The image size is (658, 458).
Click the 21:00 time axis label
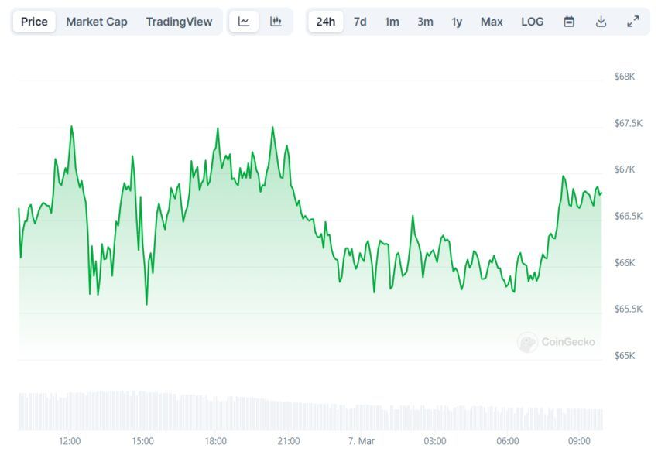click(x=289, y=441)
